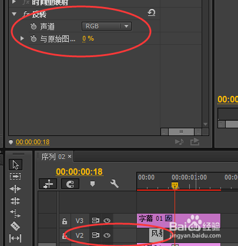
Task: Collapse the 反转 effect section
Action: pos(14,14)
